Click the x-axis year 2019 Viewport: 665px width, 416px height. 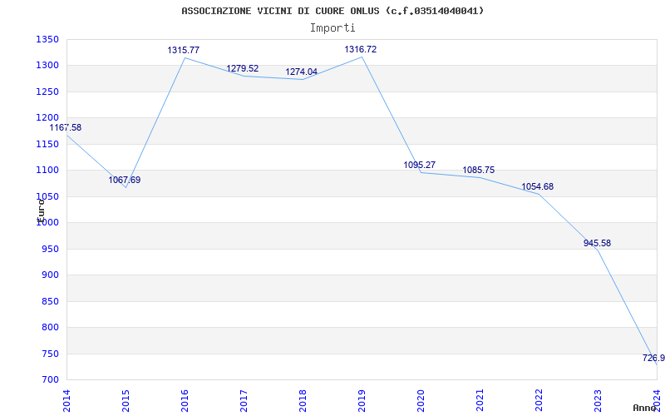[362, 400]
